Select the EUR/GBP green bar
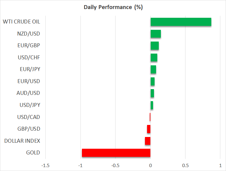Screen dimensions: 226x171 point(155,46)
